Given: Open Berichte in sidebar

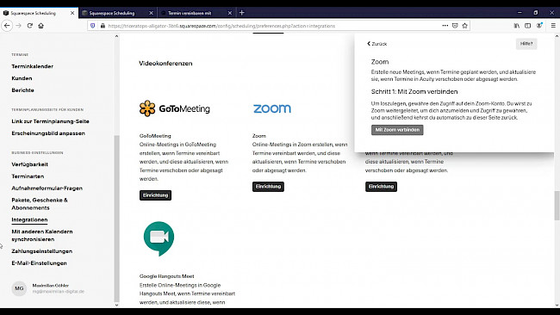Looking at the screenshot, I should point(23,90).
